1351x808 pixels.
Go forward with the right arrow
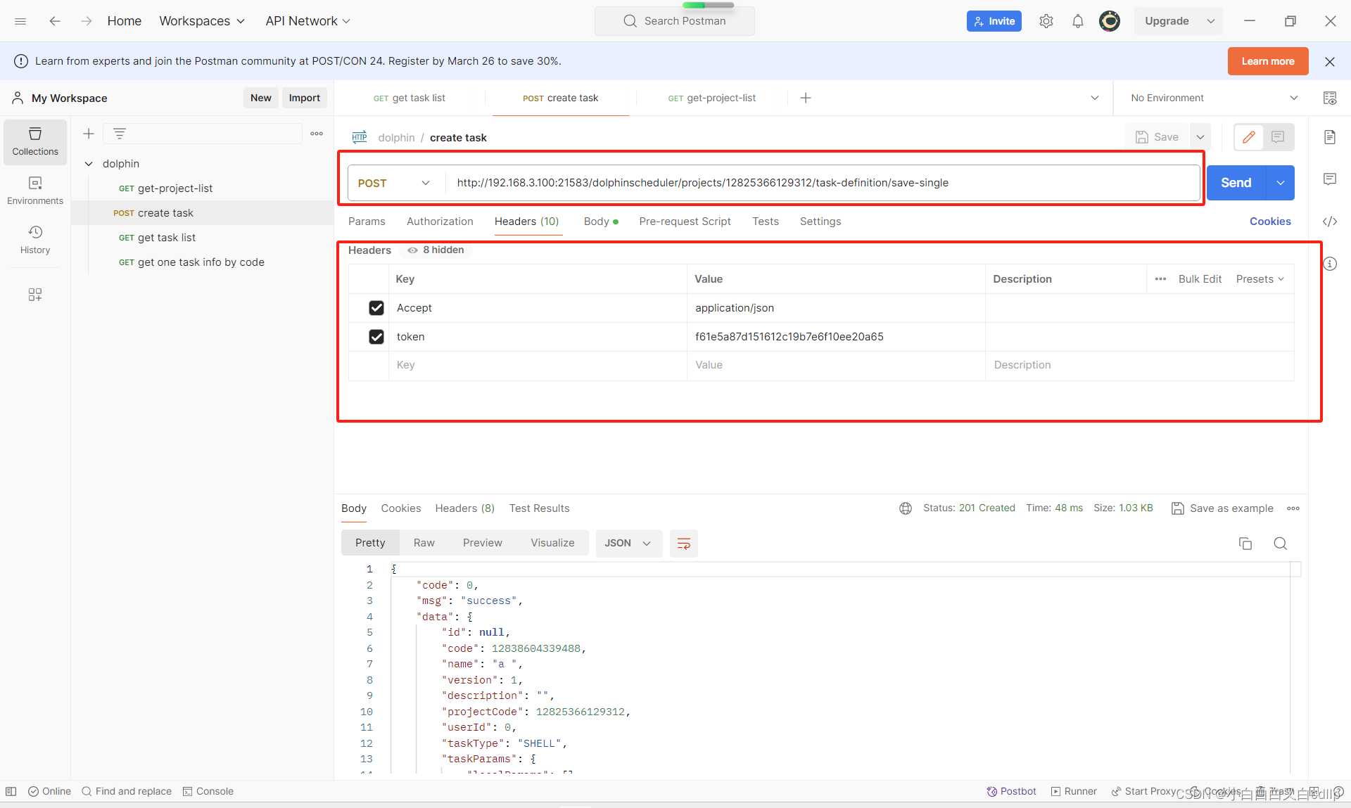click(87, 21)
